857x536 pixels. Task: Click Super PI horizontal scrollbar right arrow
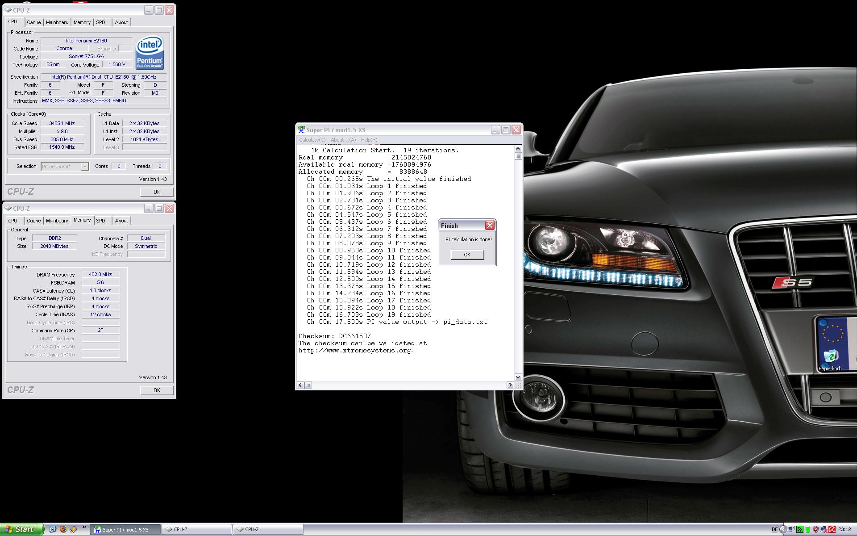(510, 385)
